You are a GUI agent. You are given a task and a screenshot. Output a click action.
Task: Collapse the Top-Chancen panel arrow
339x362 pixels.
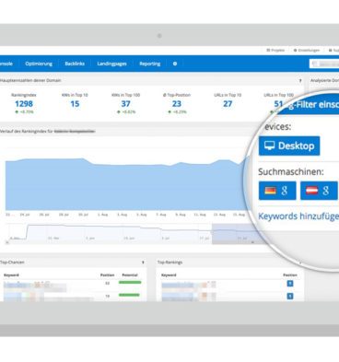point(143,263)
